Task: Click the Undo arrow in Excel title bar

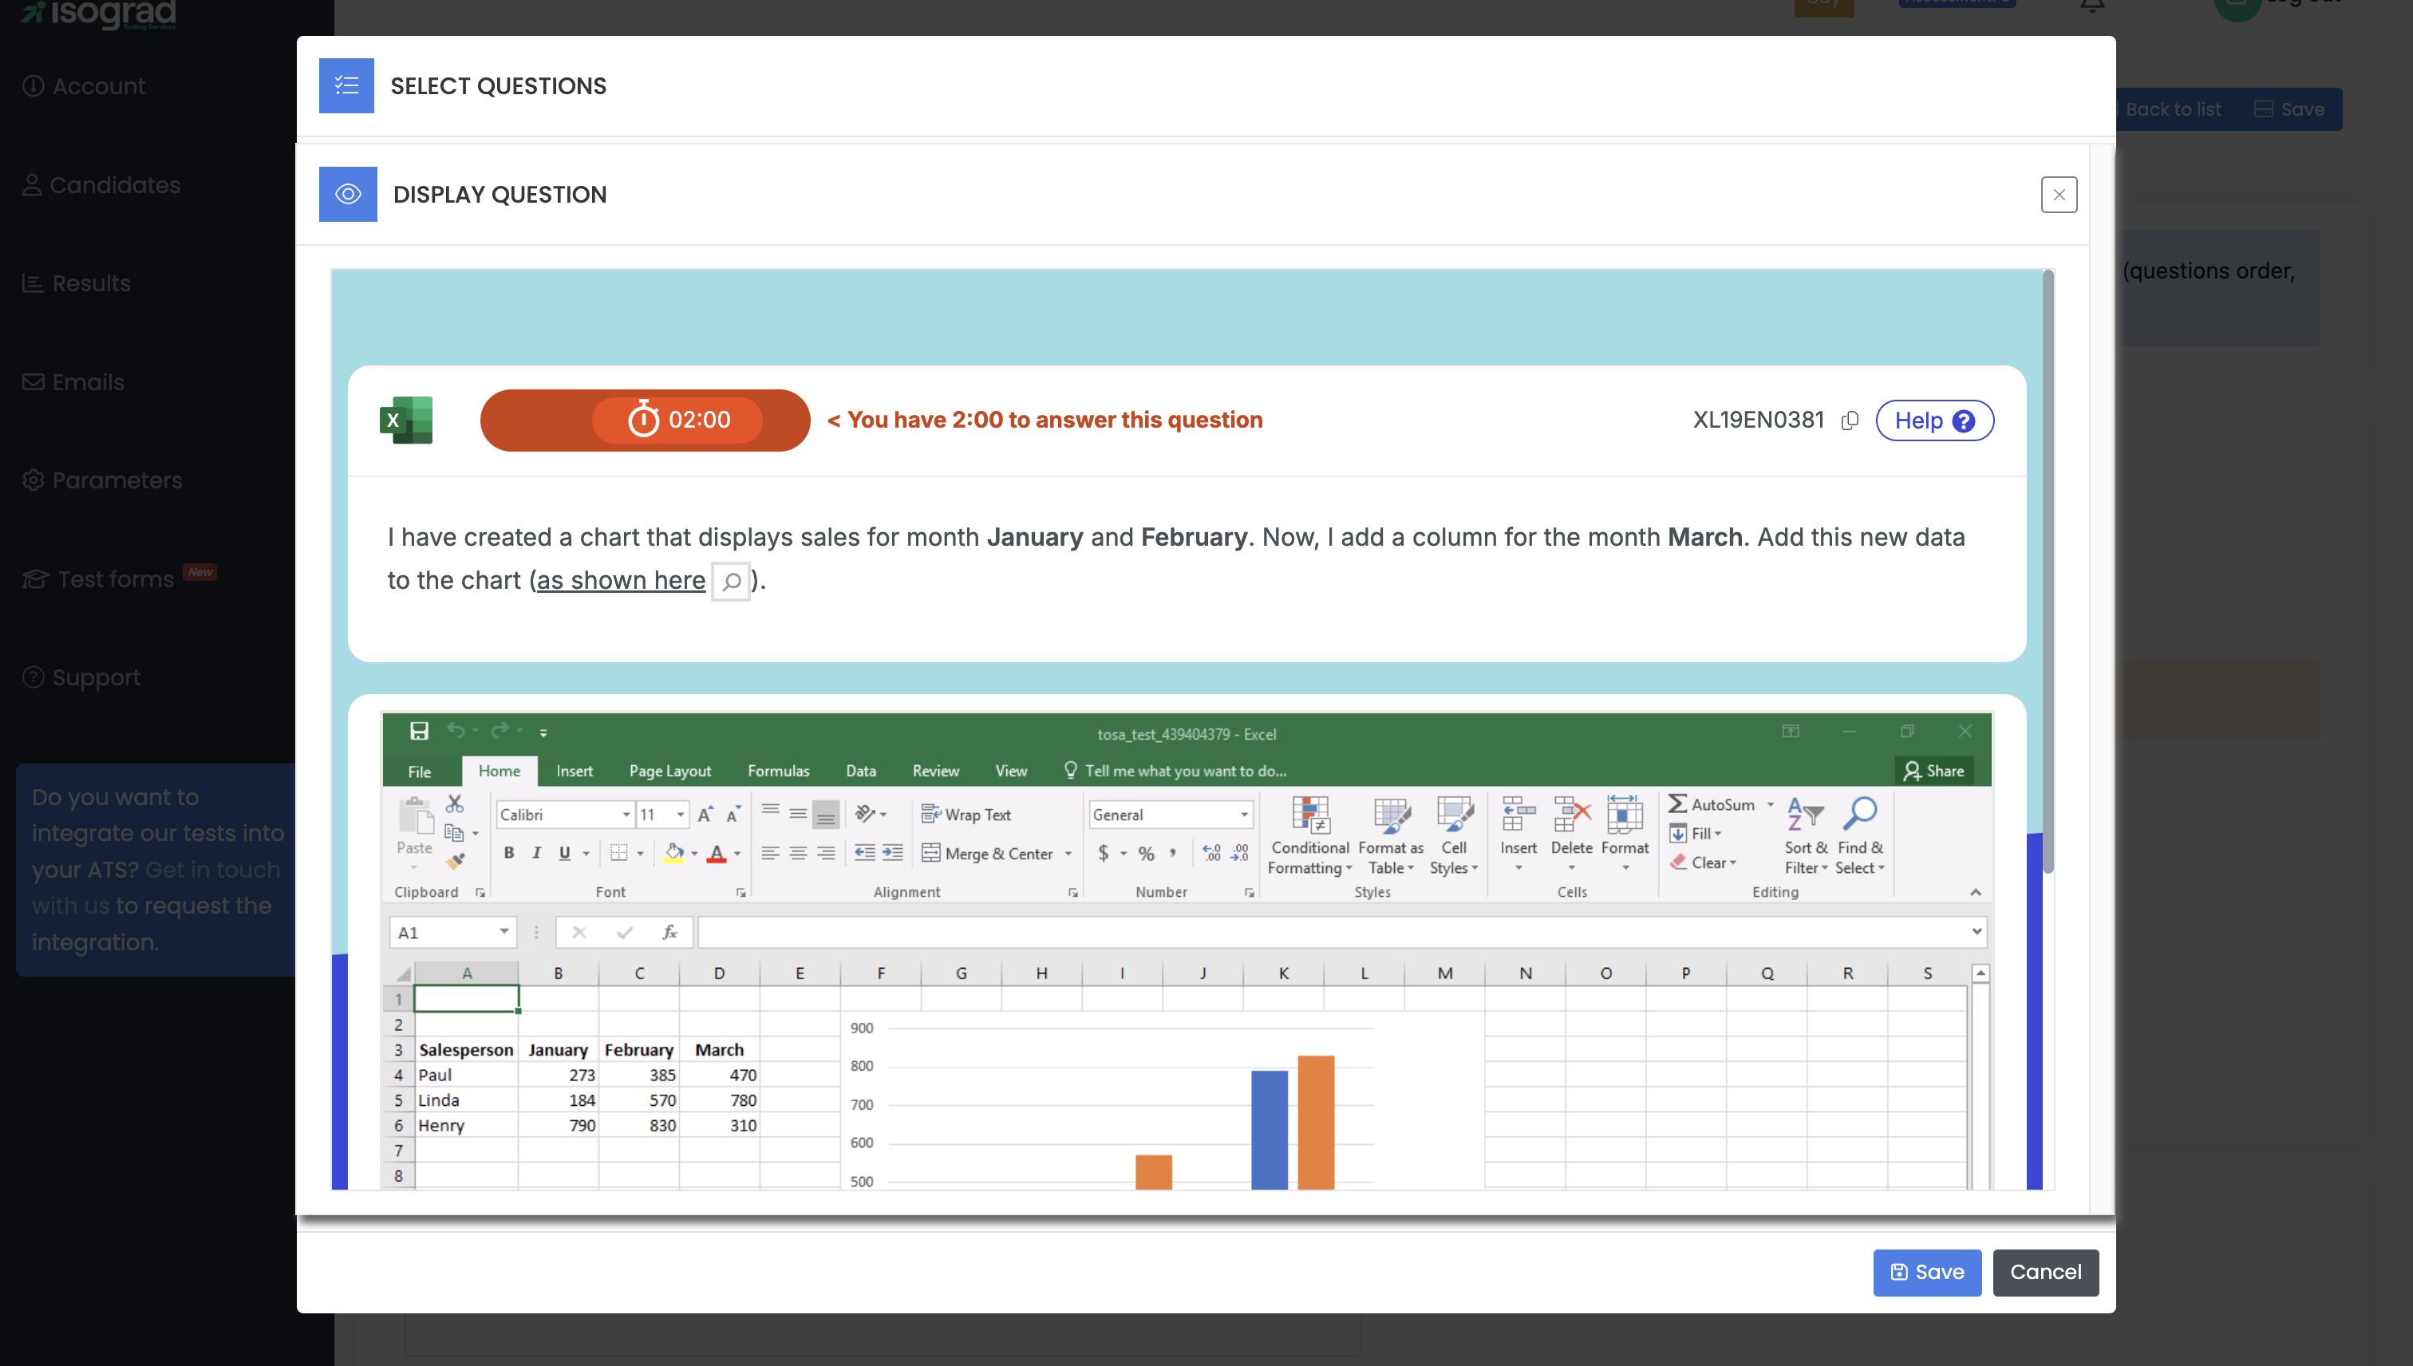Action: tap(456, 731)
